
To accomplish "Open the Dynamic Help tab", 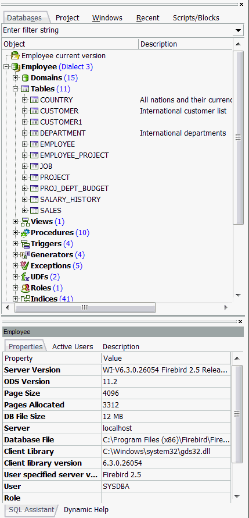I will pos(86,510).
